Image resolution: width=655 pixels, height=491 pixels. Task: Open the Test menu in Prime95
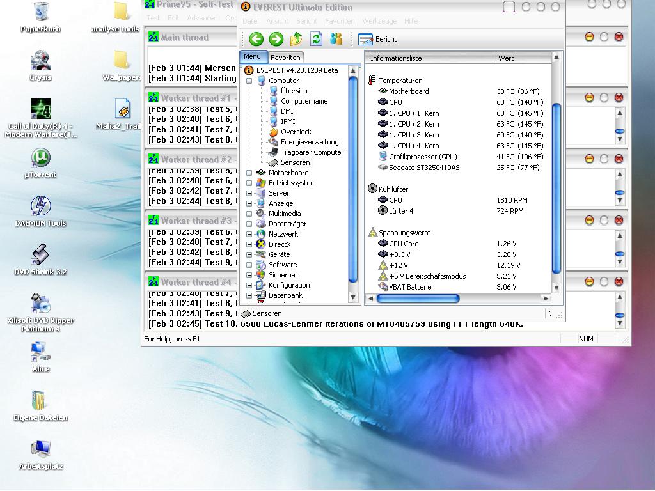(153, 18)
